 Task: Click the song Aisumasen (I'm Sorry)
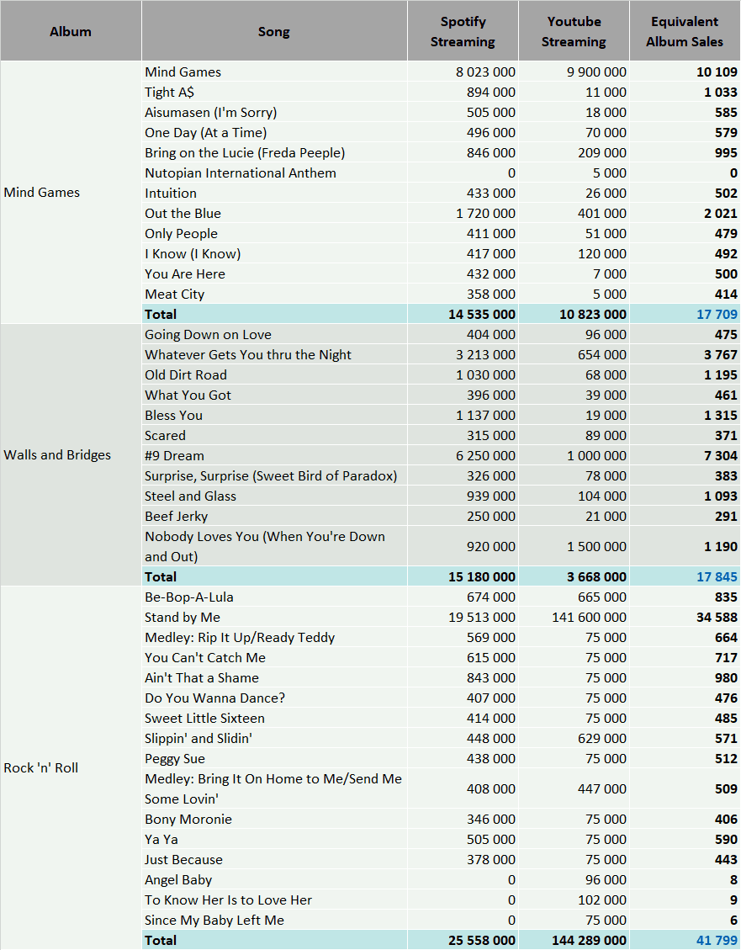274,112
